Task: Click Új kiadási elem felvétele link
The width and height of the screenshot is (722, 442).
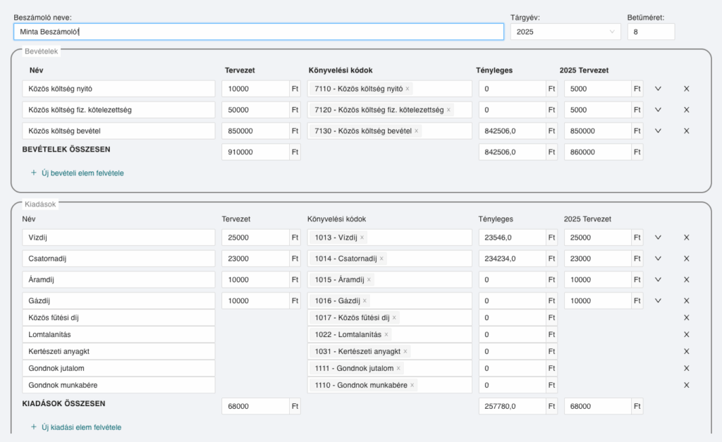Action: coord(76,427)
